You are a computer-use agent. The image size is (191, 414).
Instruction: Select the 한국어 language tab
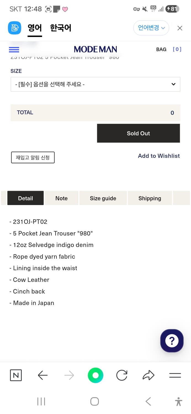click(x=60, y=28)
